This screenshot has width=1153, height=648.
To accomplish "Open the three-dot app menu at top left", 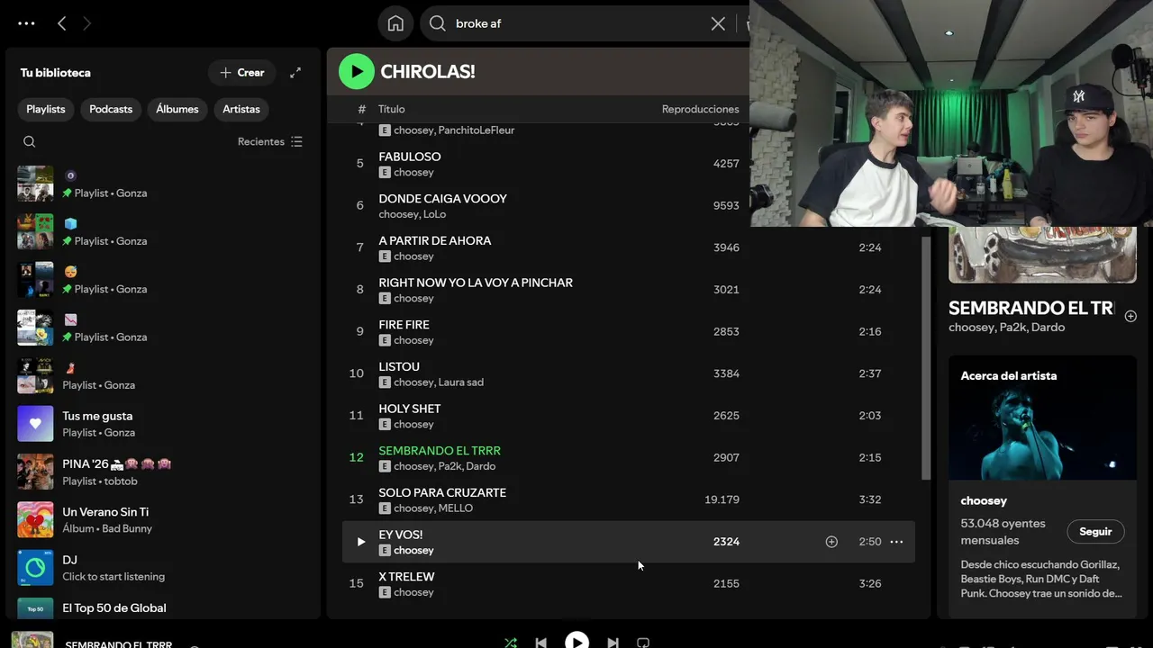I will pyautogui.click(x=26, y=23).
